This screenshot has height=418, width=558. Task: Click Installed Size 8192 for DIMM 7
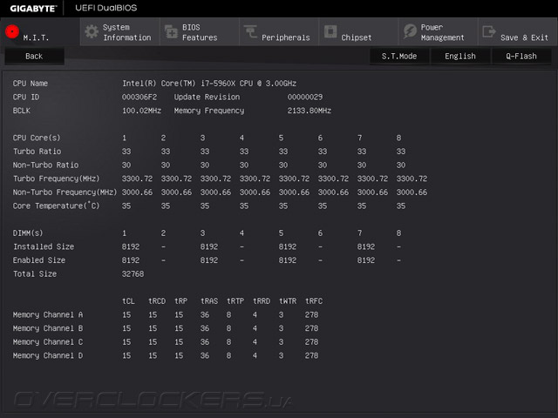tap(366, 246)
